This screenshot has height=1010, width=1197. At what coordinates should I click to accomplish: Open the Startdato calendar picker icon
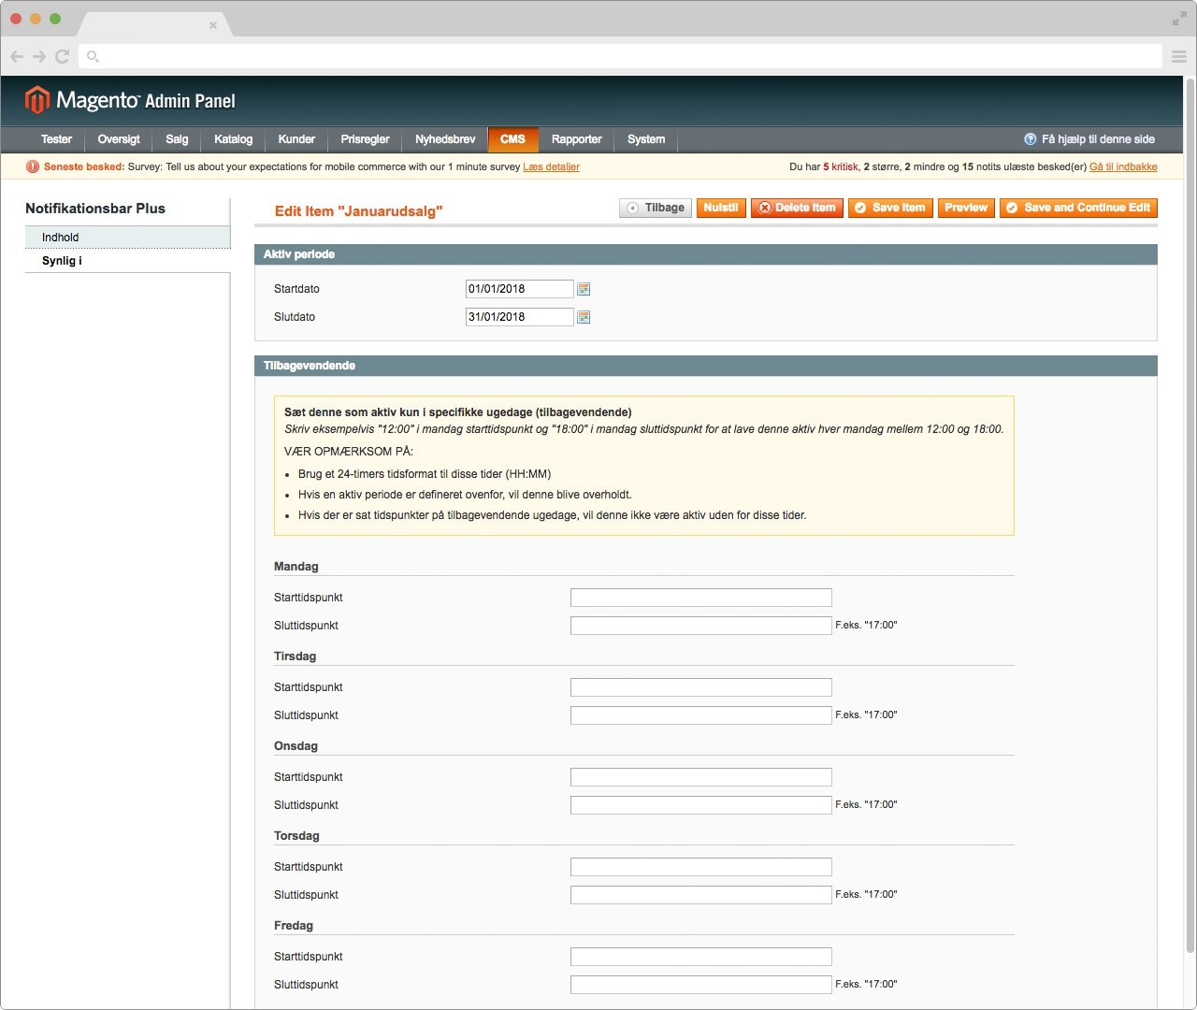(584, 290)
